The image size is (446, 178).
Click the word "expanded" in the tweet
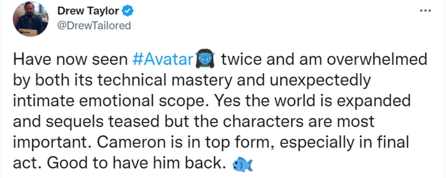tap(374, 101)
